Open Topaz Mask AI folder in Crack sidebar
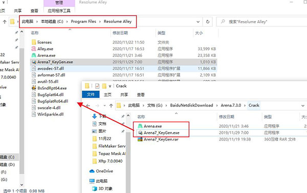Screen dimensions: 307x193 pyautogui.click(x=109, y=154)
